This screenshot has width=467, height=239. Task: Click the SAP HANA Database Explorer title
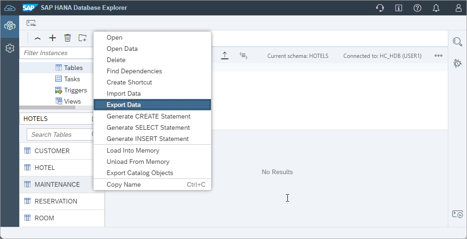click(x=84, y=8)
